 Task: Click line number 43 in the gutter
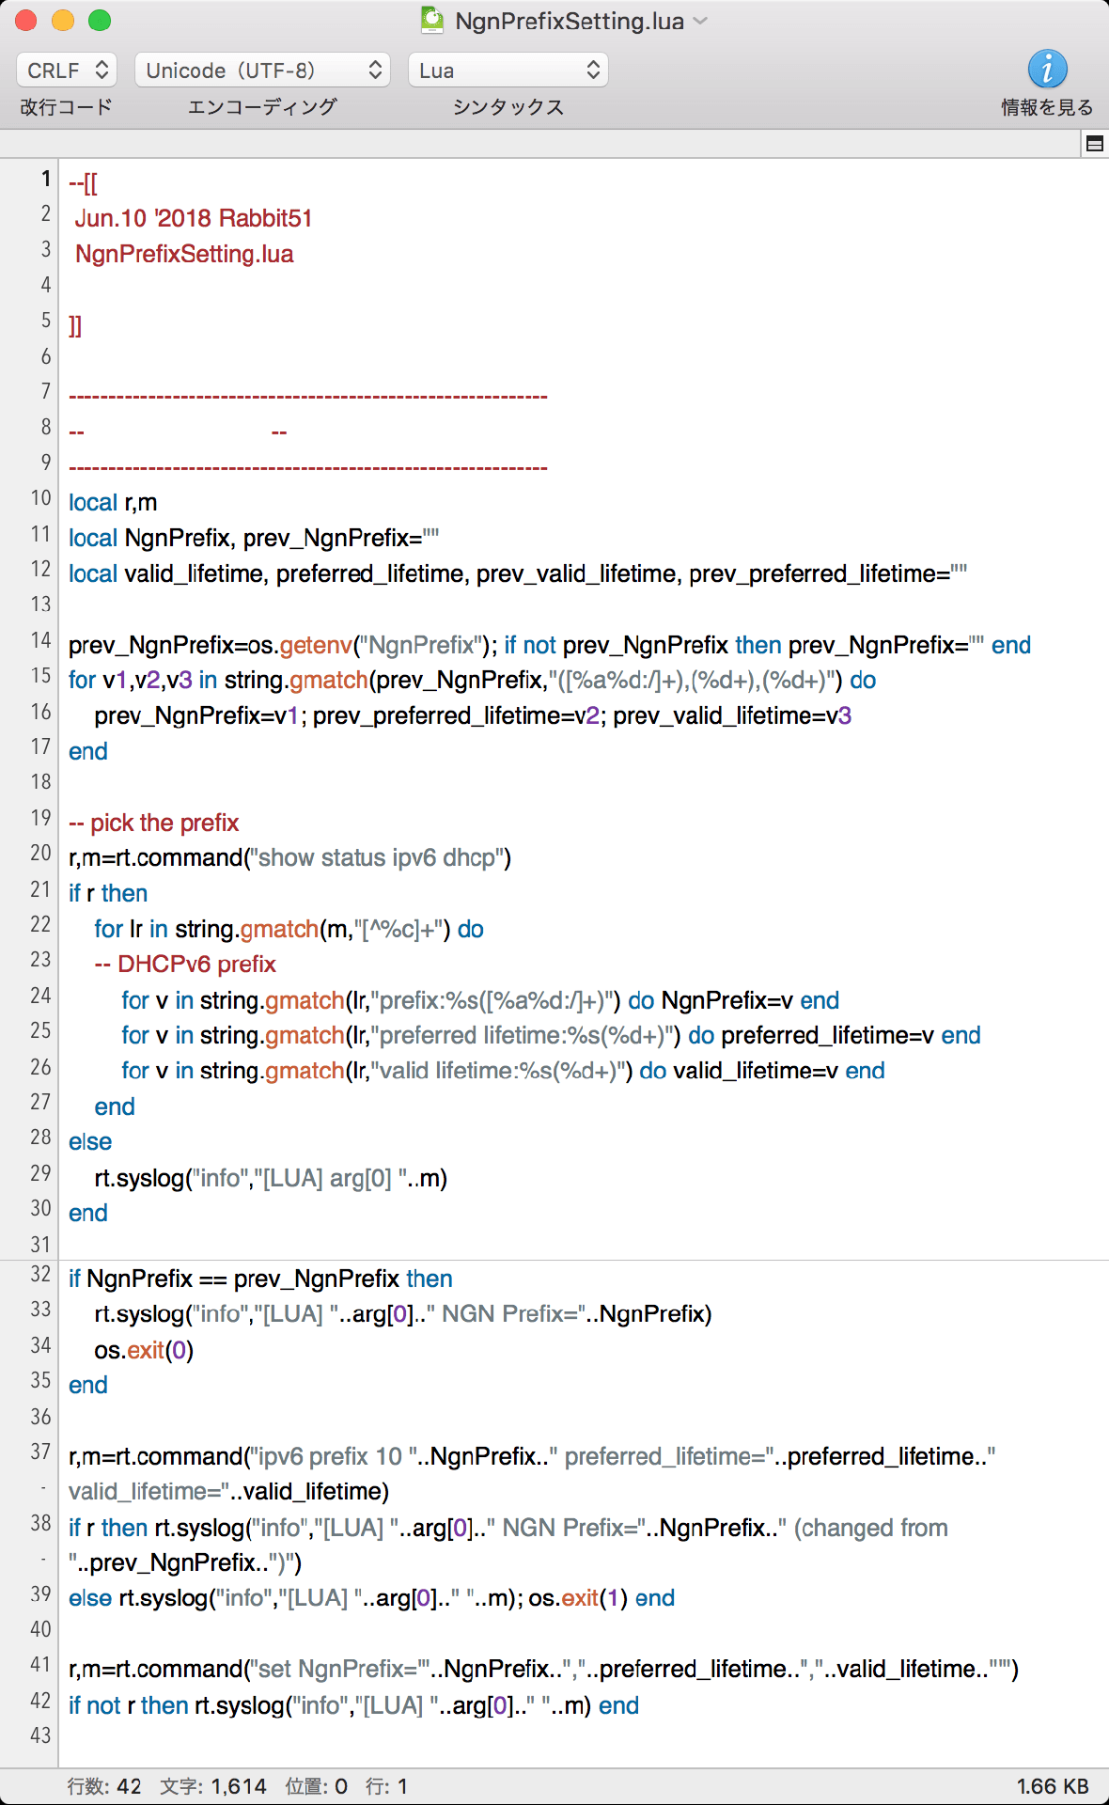(40, 1735)
